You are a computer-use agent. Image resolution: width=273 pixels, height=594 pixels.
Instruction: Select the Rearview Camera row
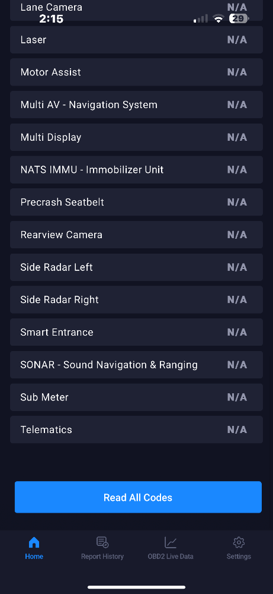[136, 235]
